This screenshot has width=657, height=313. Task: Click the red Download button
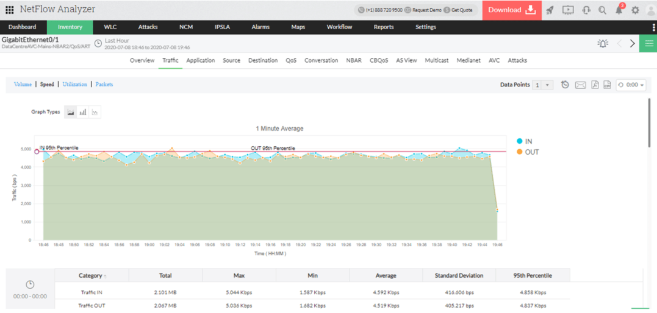coord(511,10)
